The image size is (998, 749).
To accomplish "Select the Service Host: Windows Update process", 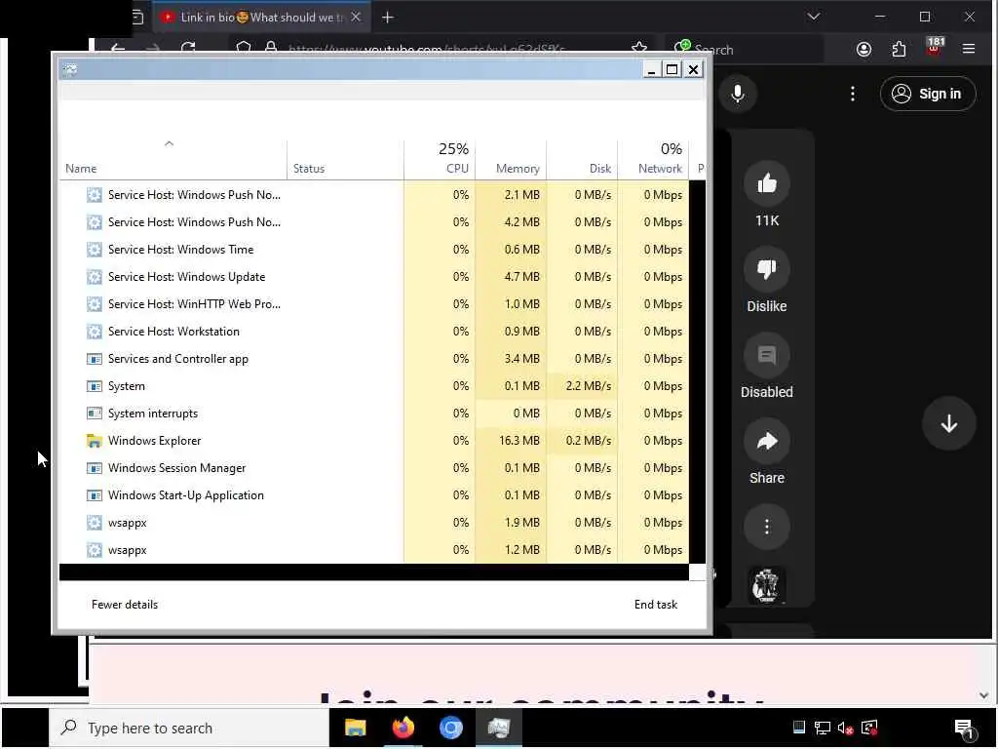I will pos(374,277).
